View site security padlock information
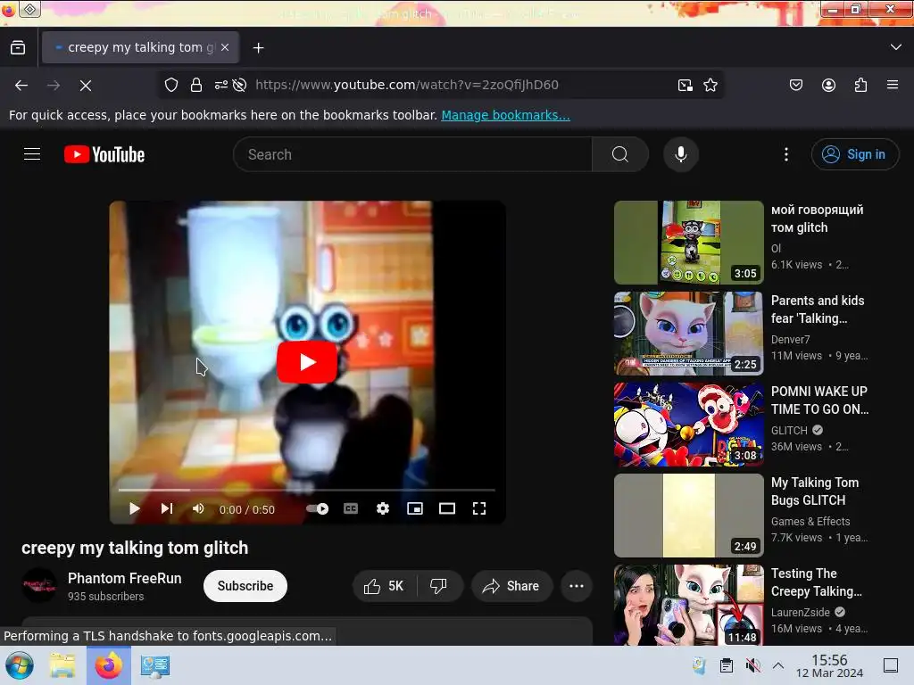This screenshot has height=685, width=914. (196, 85)
